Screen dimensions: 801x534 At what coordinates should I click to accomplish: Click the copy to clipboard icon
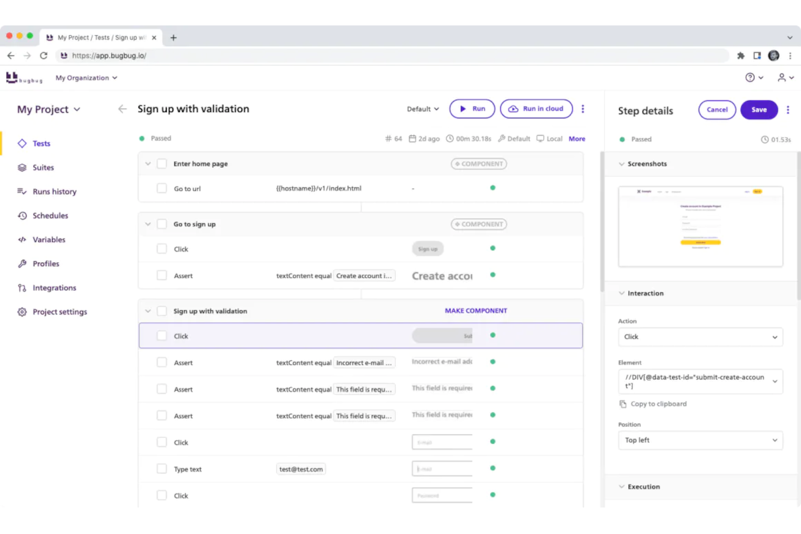click(x=623, y=404)
